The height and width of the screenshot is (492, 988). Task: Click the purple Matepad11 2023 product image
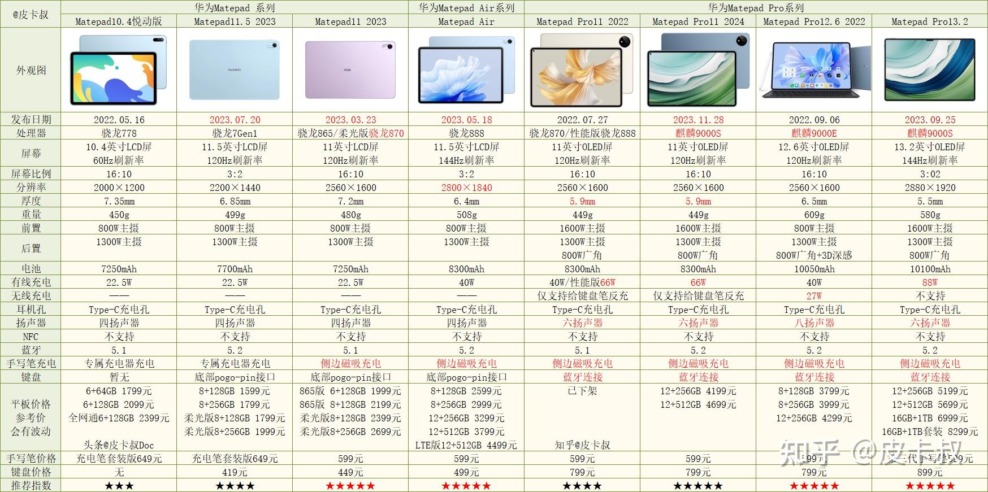tap(350, 70)
